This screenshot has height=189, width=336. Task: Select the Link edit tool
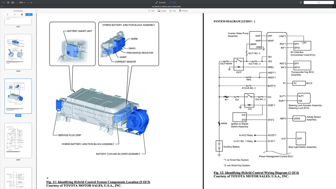[173, 11]
